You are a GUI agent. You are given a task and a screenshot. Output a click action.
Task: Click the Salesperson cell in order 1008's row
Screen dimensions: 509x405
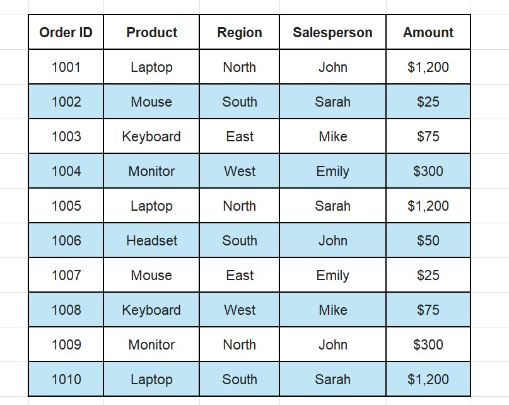point(332,310)
